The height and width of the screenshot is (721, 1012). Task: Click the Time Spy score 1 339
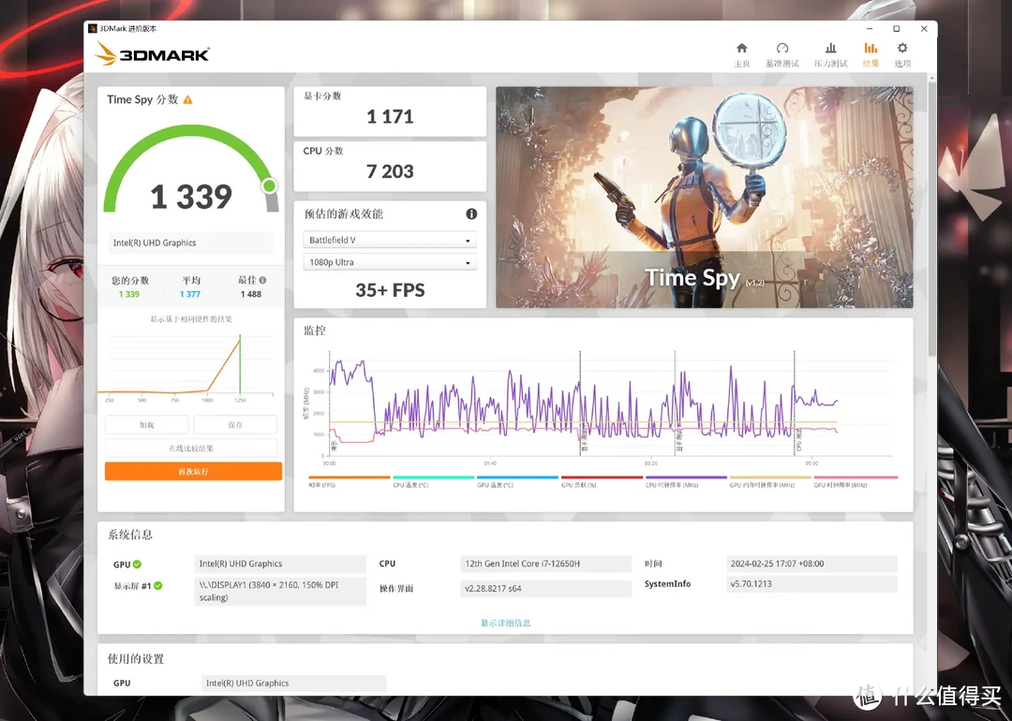[191, 197]
